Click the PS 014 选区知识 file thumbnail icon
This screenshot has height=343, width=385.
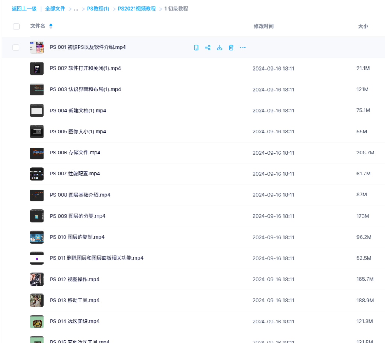click(x=37, y=321)
